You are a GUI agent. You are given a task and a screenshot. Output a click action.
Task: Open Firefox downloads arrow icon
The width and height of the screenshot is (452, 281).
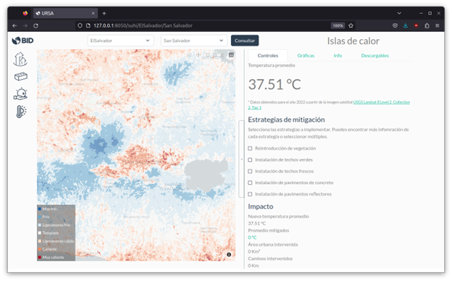point(406,25)
